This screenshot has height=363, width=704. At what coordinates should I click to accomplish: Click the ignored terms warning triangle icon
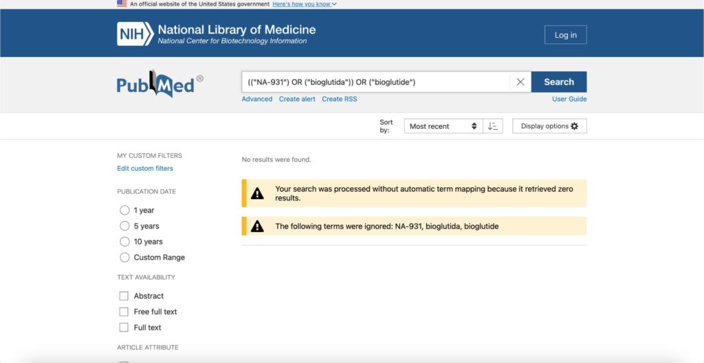pyautogui.click(x=257, y=226)
